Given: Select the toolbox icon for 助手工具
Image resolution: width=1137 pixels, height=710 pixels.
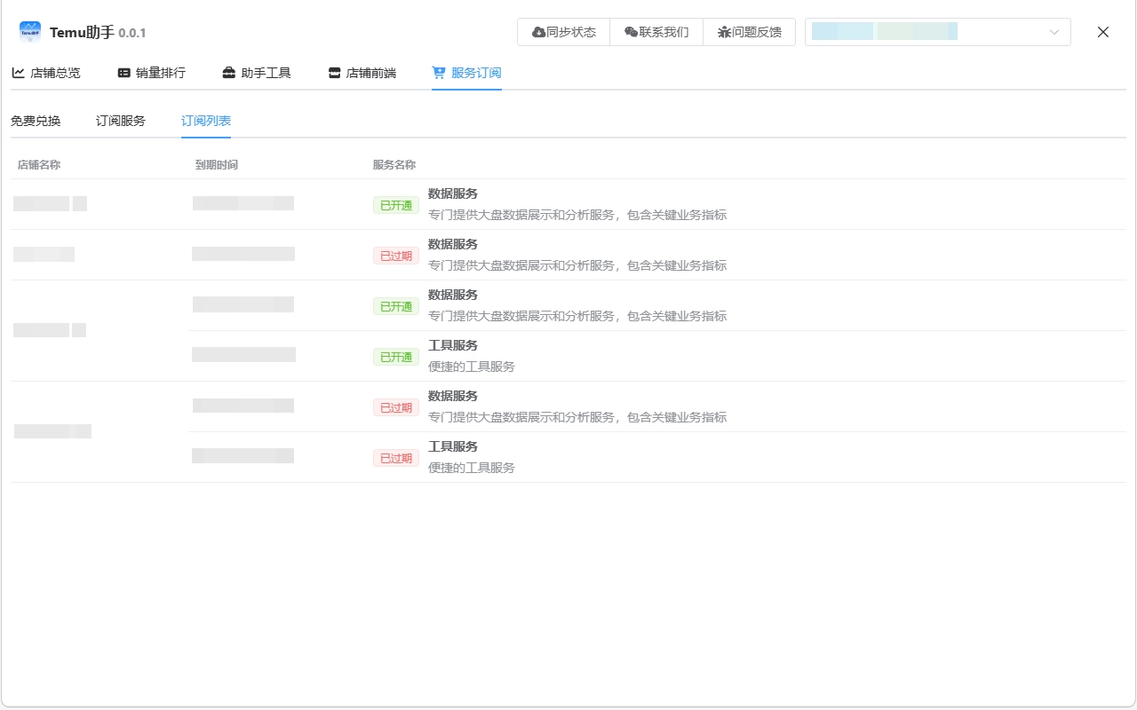Looking at the screenshot, I should (228, 73).
